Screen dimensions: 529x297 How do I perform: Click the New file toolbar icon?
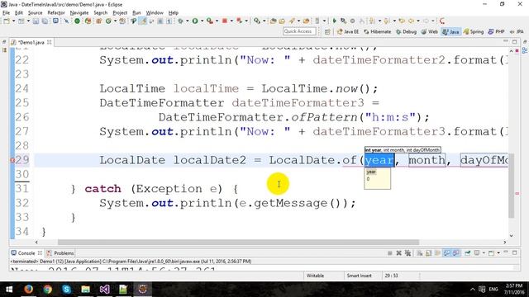click(x=7, y=21)
